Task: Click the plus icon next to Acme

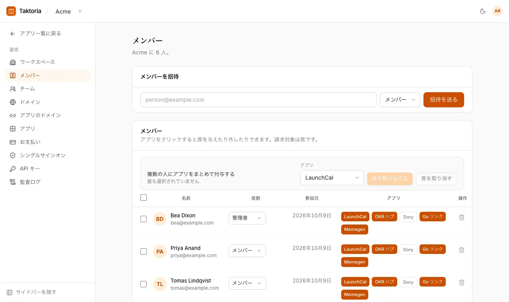Action: 80,11
